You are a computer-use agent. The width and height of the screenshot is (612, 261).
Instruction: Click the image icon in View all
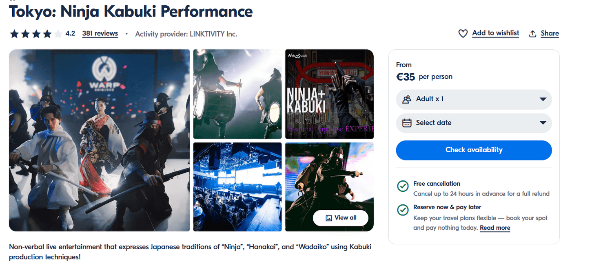tap(329, 218)
